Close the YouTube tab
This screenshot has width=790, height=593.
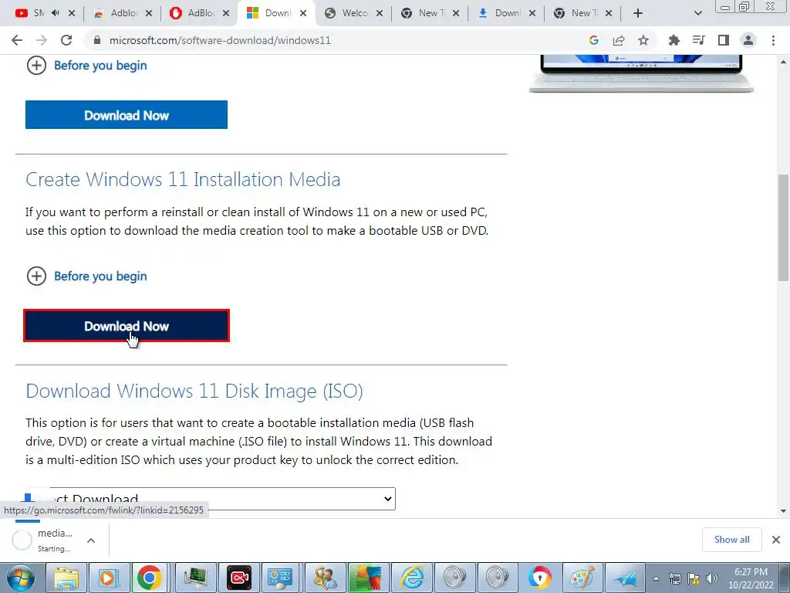coord(72,13)
